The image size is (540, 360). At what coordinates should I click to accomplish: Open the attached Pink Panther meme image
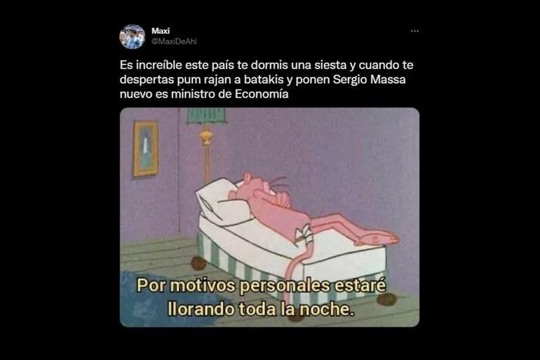coord(269,217)
